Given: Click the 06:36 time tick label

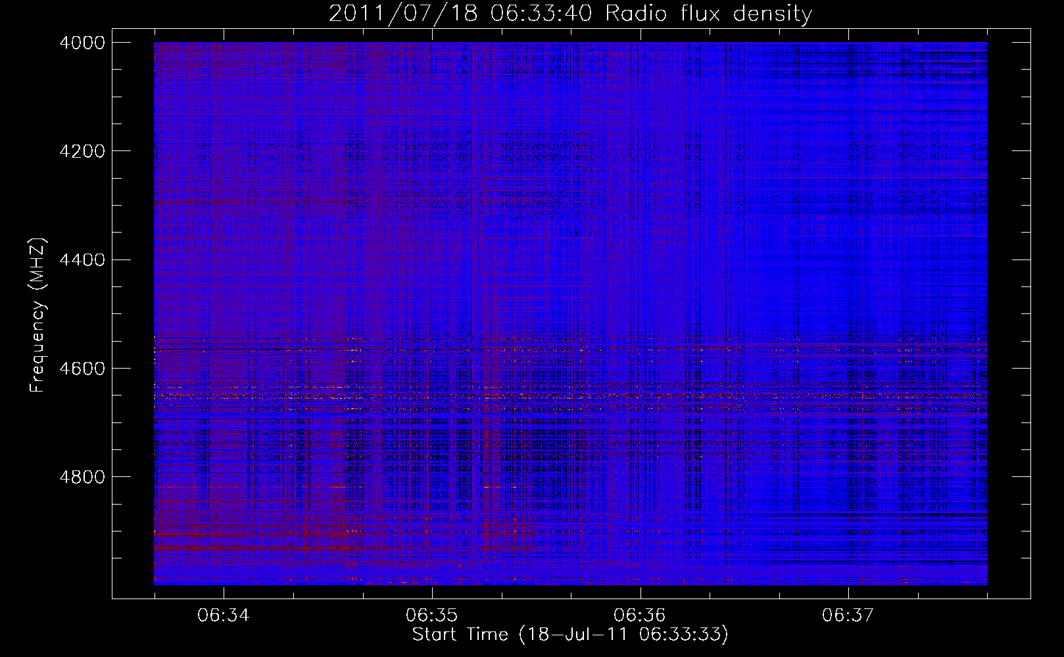Looking at the screenshot, I should click(x=640, y=615).
